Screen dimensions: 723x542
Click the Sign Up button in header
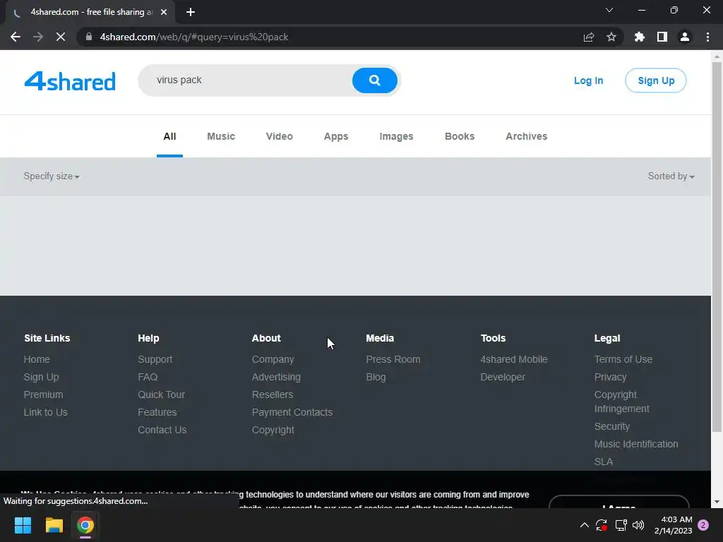pos(656,80)
